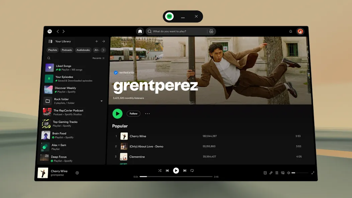The width and height of the screenshot is (352, 198).
Task: Open Deep Focus playlist
Action: pos(72,159)
